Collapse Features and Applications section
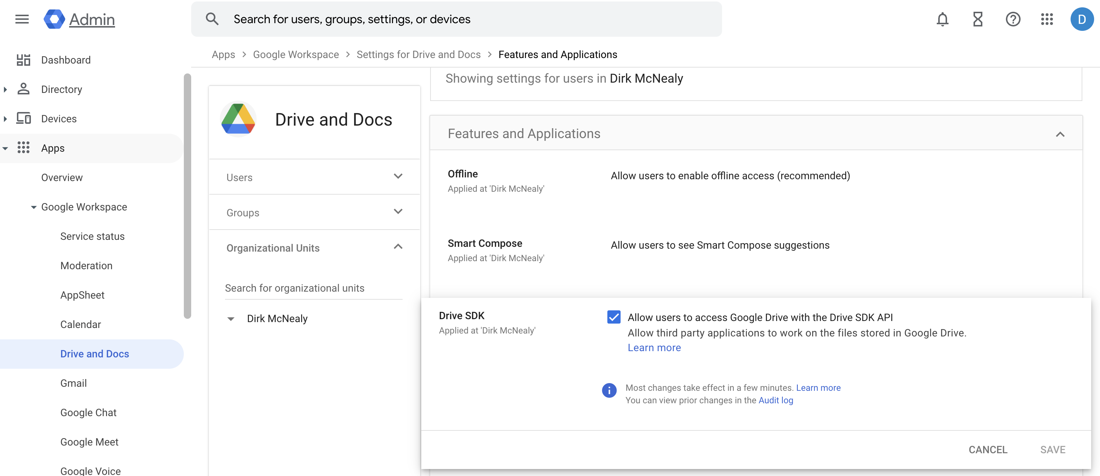Image resolution: width=1100 pixels, height=476 pixels. [1060, 134]
